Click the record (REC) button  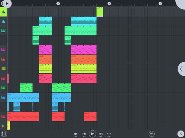[76, 134]
